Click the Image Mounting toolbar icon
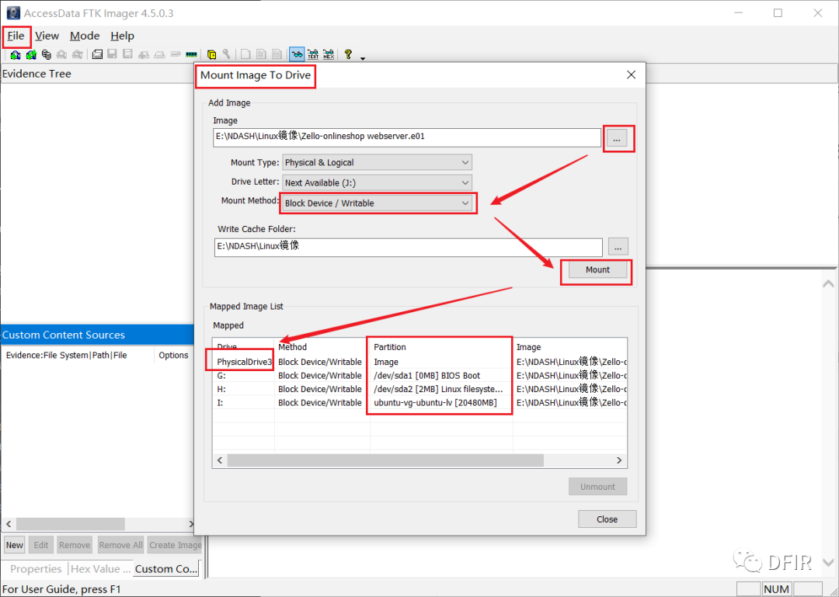839x597 pixels. pyautogui.click(x=47, y=54)
